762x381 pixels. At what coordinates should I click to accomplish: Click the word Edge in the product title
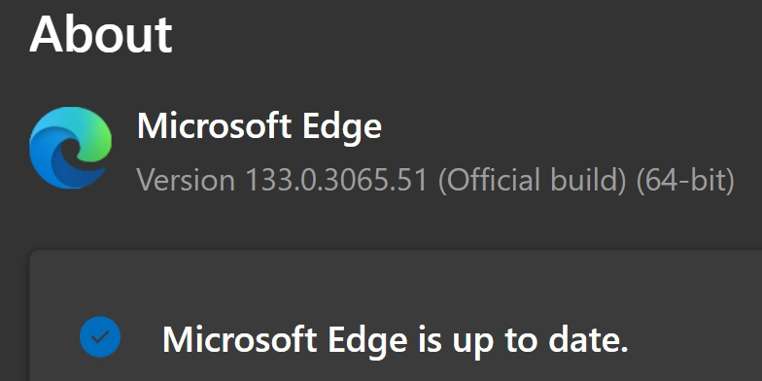[342, 127]
